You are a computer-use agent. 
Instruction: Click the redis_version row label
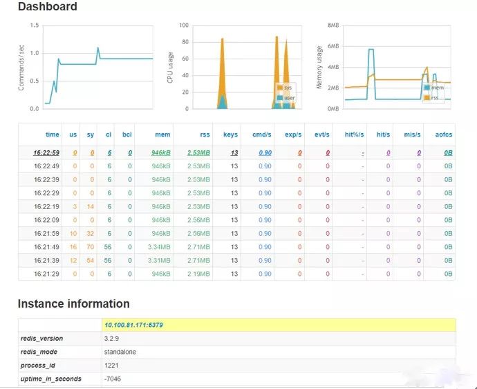coord(43,339)
